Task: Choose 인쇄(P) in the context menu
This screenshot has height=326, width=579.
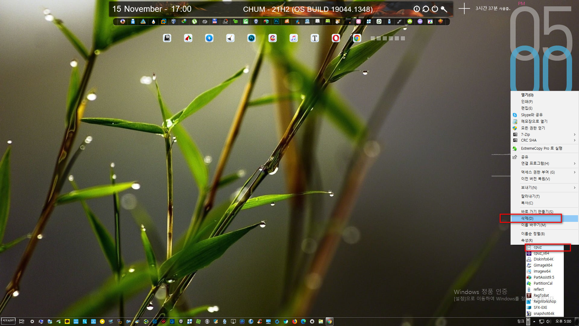Action: pyautogui.click(x=544, y=102)
